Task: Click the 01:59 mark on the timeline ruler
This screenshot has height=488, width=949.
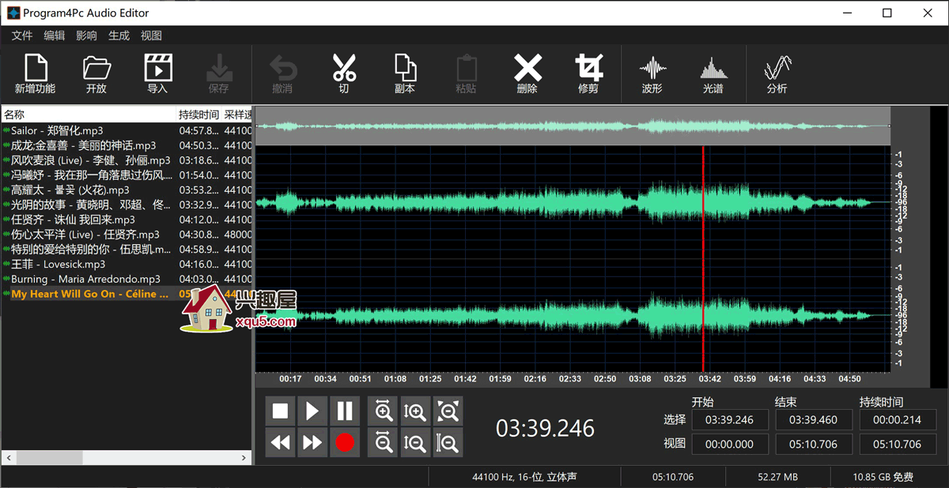Action: 501,379
